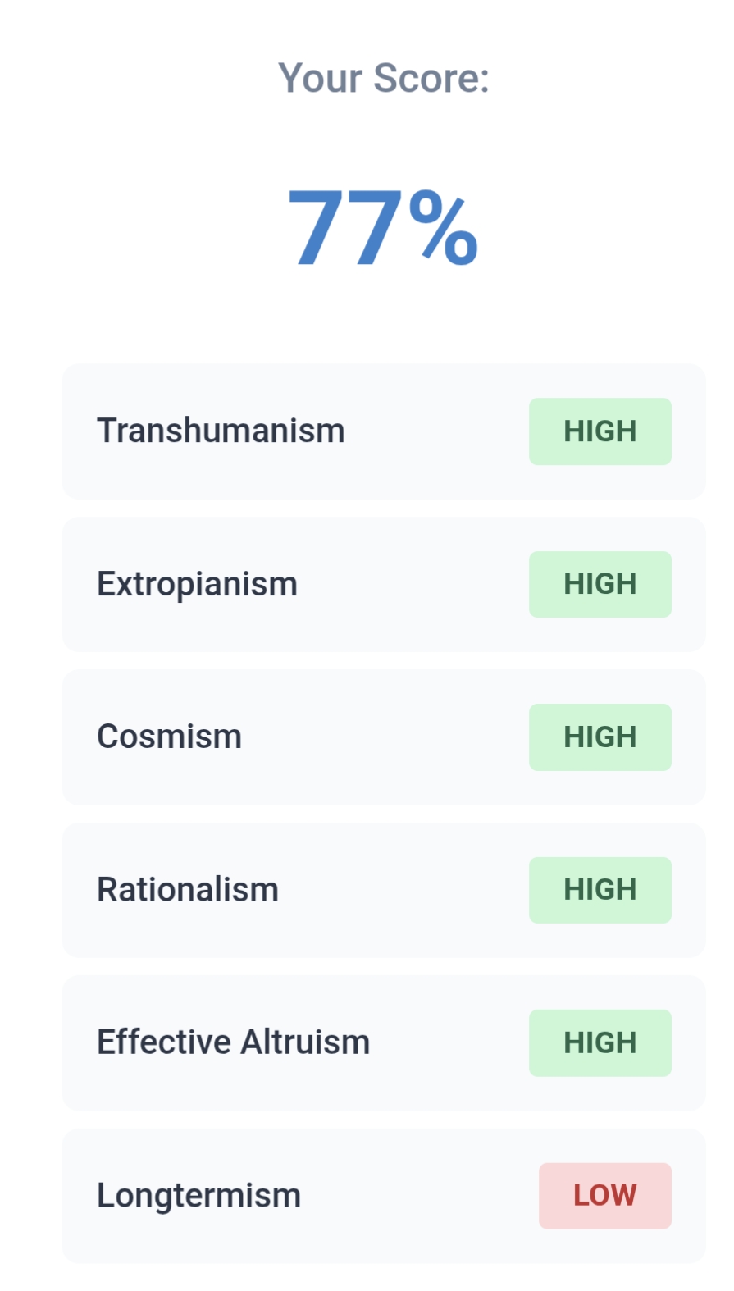Click the HIGH badge for Extropianism
The width and height of the screenshot is (734, 1291).
coord(600,584)
